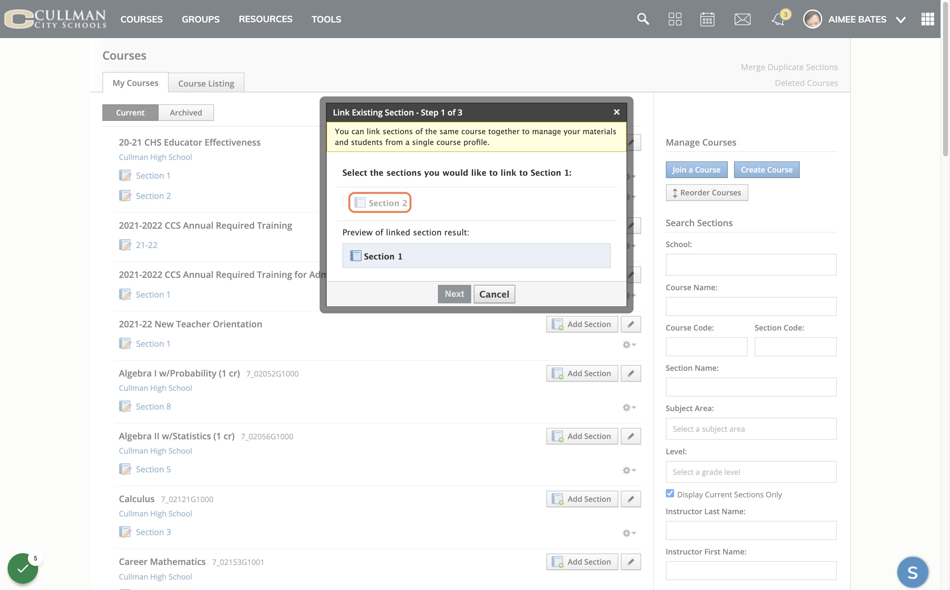Screen dimensions: 950x590
Task: Click the Instructor Last Name field
Action: click(751, 530)
